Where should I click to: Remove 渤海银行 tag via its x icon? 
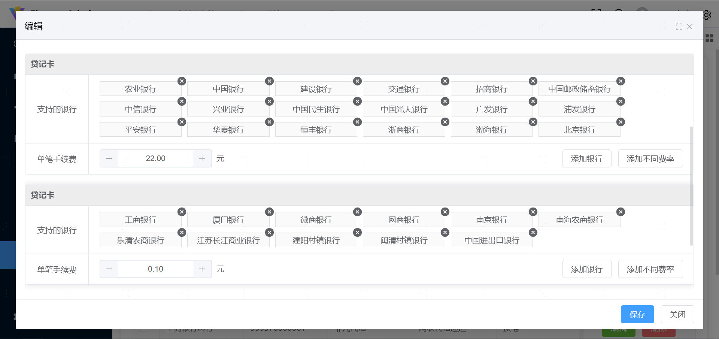[x=533, y=122]
